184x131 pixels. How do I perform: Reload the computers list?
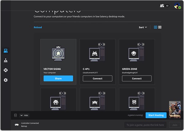tap(38, 27)
